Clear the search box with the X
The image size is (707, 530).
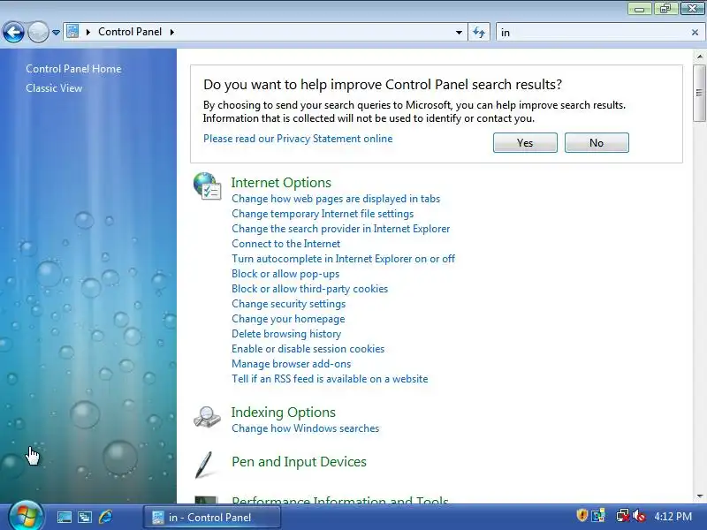pos(695,33)
